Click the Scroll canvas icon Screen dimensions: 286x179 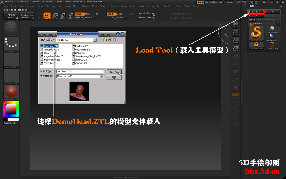(235, 25)
